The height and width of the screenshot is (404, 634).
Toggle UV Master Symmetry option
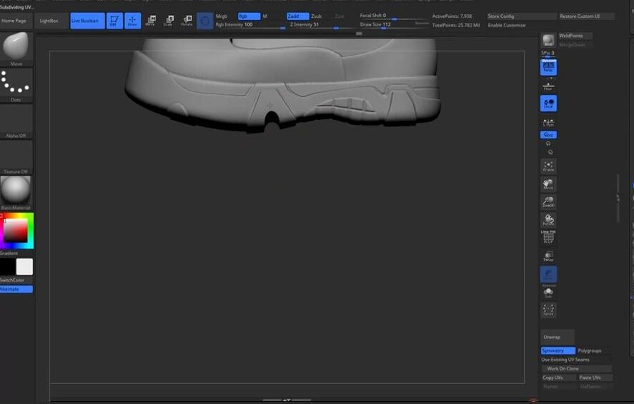pos(558,350)
